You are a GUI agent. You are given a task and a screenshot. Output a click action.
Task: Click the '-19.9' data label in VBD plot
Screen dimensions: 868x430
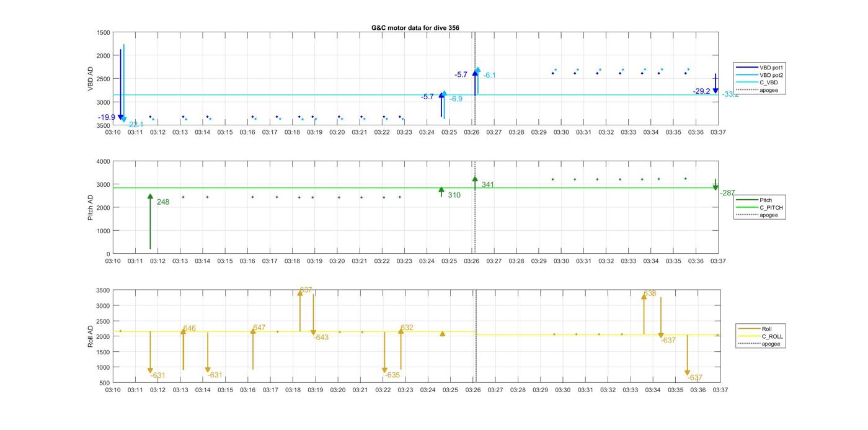107,117
